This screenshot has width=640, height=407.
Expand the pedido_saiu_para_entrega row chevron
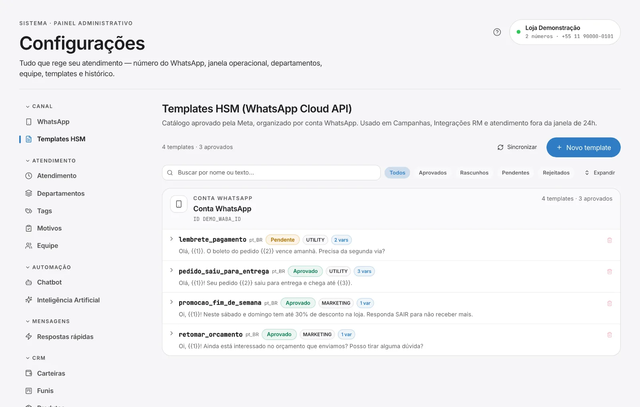pos(171,271)
